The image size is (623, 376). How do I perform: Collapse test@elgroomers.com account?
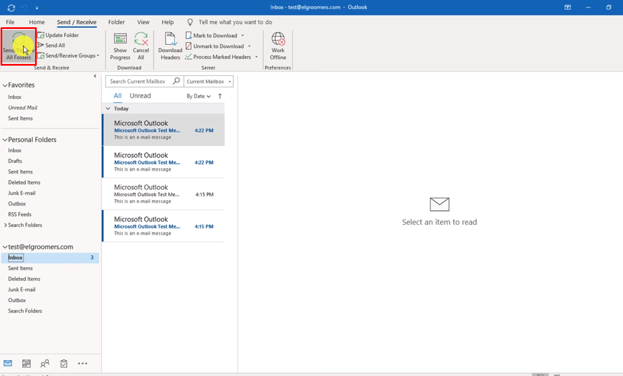pos(5,247)
